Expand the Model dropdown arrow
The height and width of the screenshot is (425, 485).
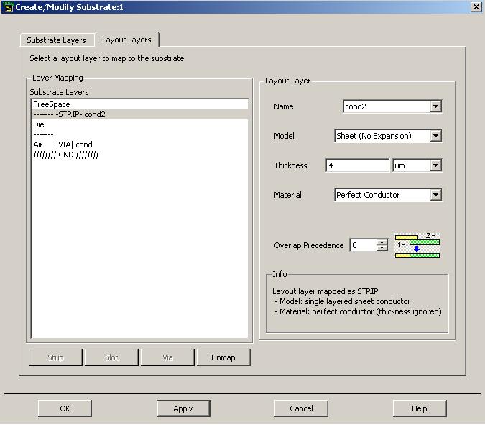pos(435,136)
